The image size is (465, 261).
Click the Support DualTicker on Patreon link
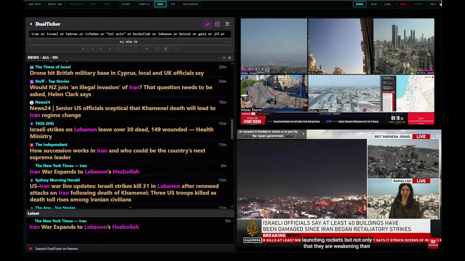(x=56, y=249)
